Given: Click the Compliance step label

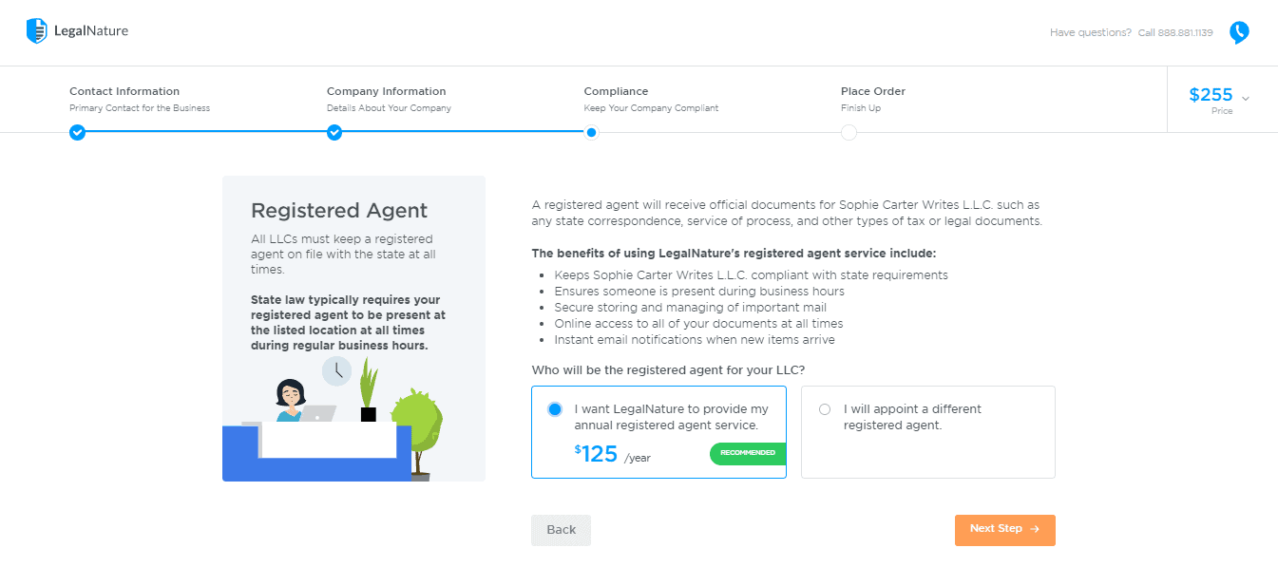Looking at the screenshot, I should point(616,91).
